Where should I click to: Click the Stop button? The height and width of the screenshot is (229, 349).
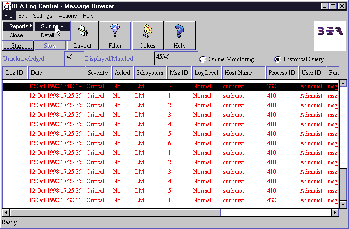click(50, 46)
